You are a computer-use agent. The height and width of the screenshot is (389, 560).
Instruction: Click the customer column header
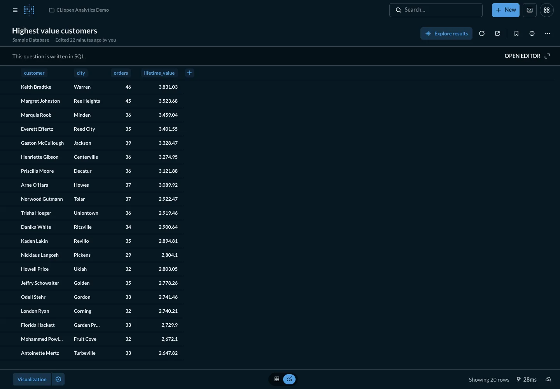(34, 73)
